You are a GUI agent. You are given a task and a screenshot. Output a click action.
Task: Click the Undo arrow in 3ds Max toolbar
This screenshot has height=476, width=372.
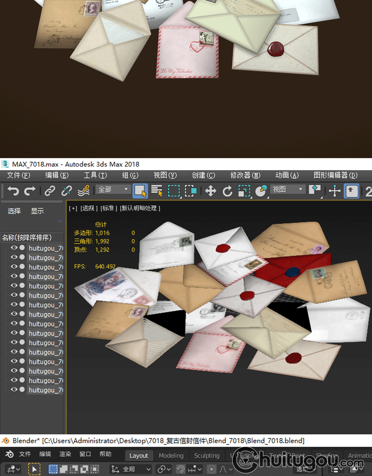tap(13, 190)
